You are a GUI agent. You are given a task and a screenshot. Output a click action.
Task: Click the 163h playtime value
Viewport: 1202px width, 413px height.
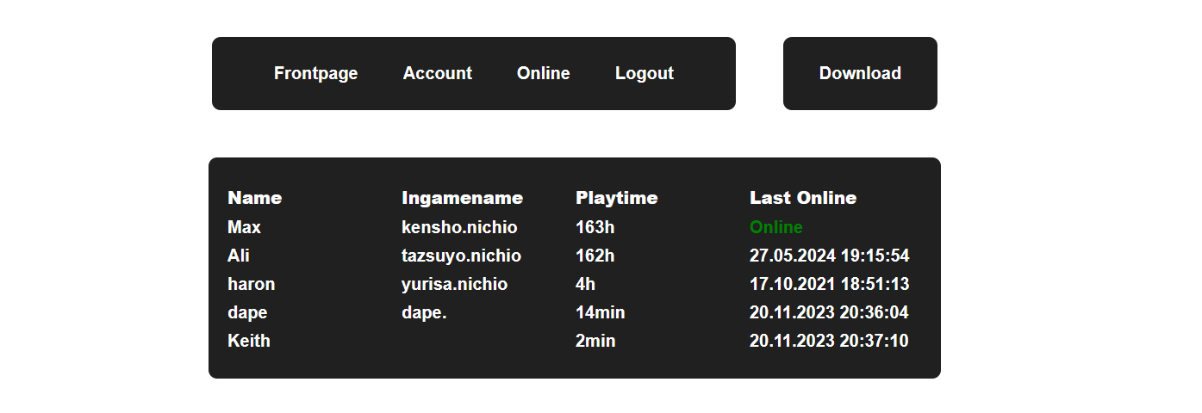coord(595,227)
